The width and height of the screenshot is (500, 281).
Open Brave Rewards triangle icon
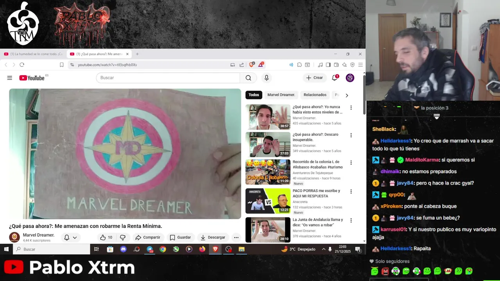pos(261,65)
